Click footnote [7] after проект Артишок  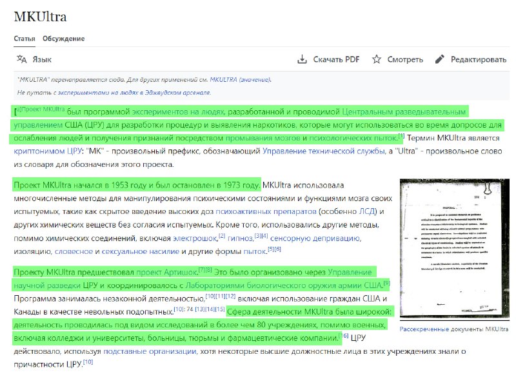(201, 269)
